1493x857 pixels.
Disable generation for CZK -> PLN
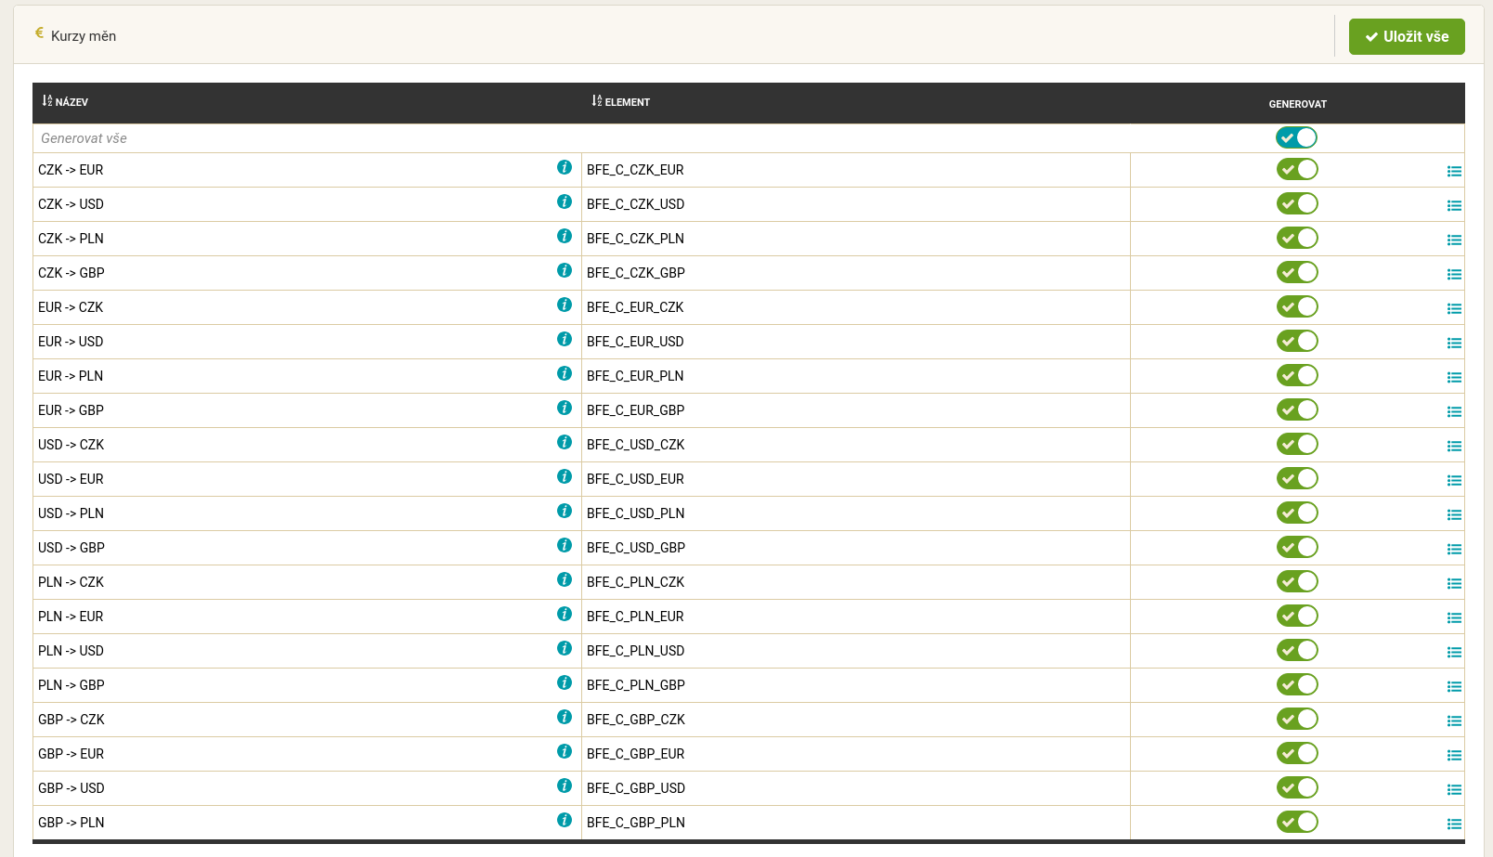1296,238
